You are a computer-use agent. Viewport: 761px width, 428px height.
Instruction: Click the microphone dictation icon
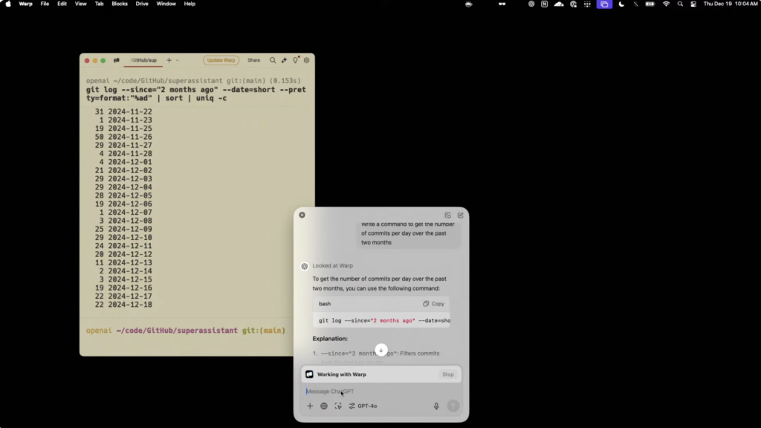pyautogui.click(x=436, y=406)
